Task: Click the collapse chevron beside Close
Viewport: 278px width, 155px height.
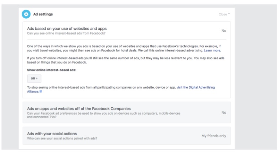Action: click(229, 14)
